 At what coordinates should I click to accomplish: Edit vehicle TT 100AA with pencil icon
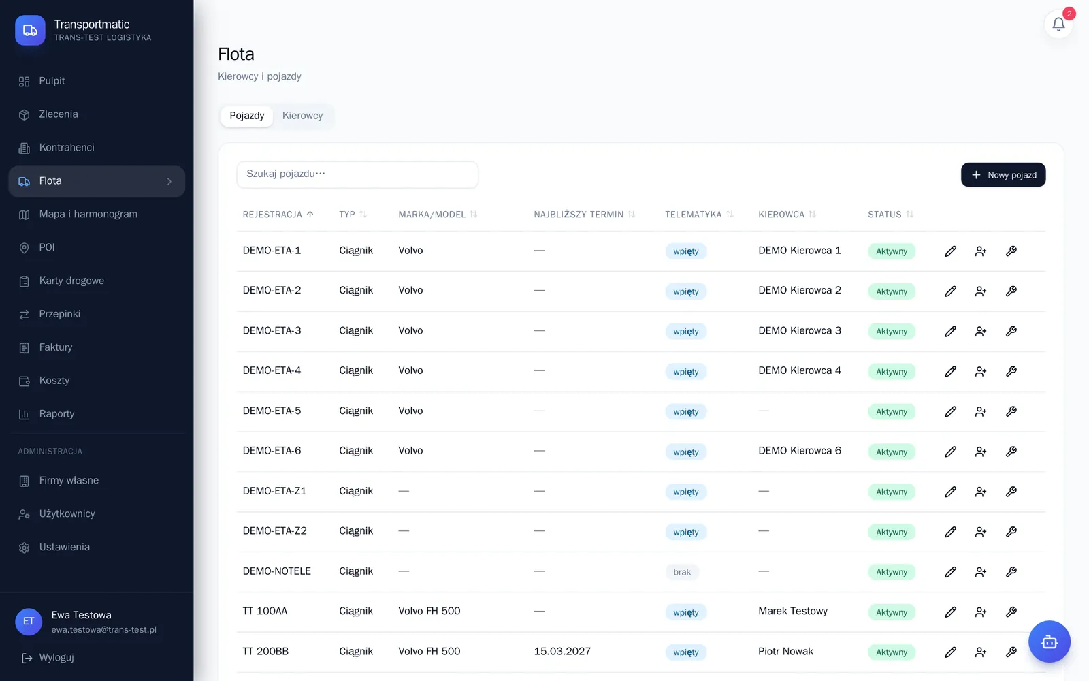click(951, 612)
